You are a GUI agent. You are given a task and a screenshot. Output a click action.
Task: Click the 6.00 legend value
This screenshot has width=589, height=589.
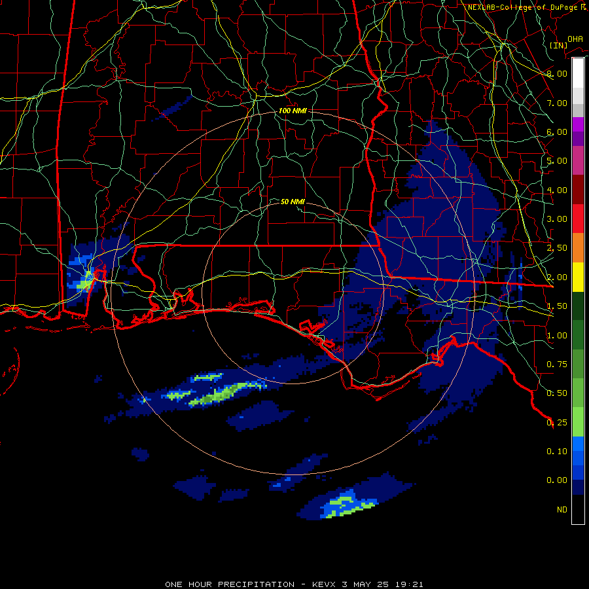(x=557, y=132)
